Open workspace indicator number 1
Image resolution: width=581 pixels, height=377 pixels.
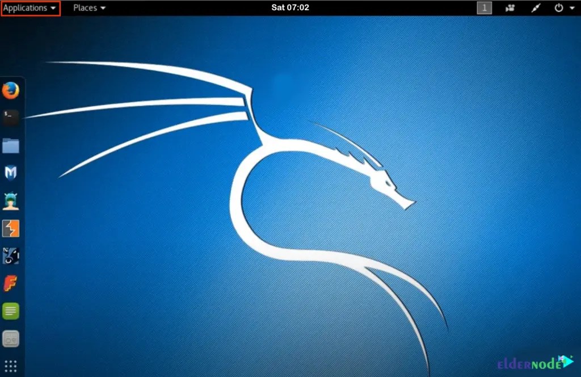(484, 8)
